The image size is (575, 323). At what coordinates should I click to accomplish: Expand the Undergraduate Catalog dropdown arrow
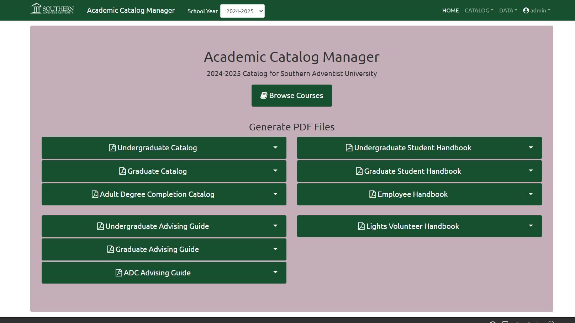[275, 147]
